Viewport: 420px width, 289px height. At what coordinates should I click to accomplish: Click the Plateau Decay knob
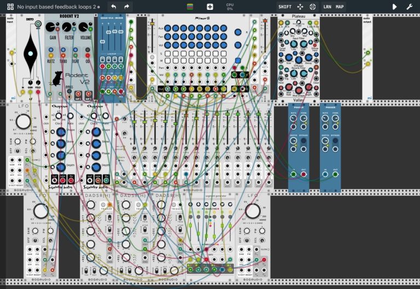(x=308, y=57)
